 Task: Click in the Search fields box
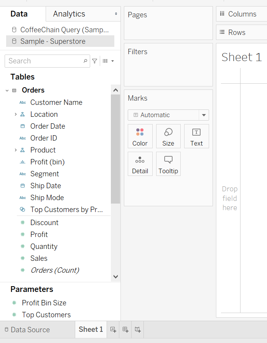coord(44,61)
